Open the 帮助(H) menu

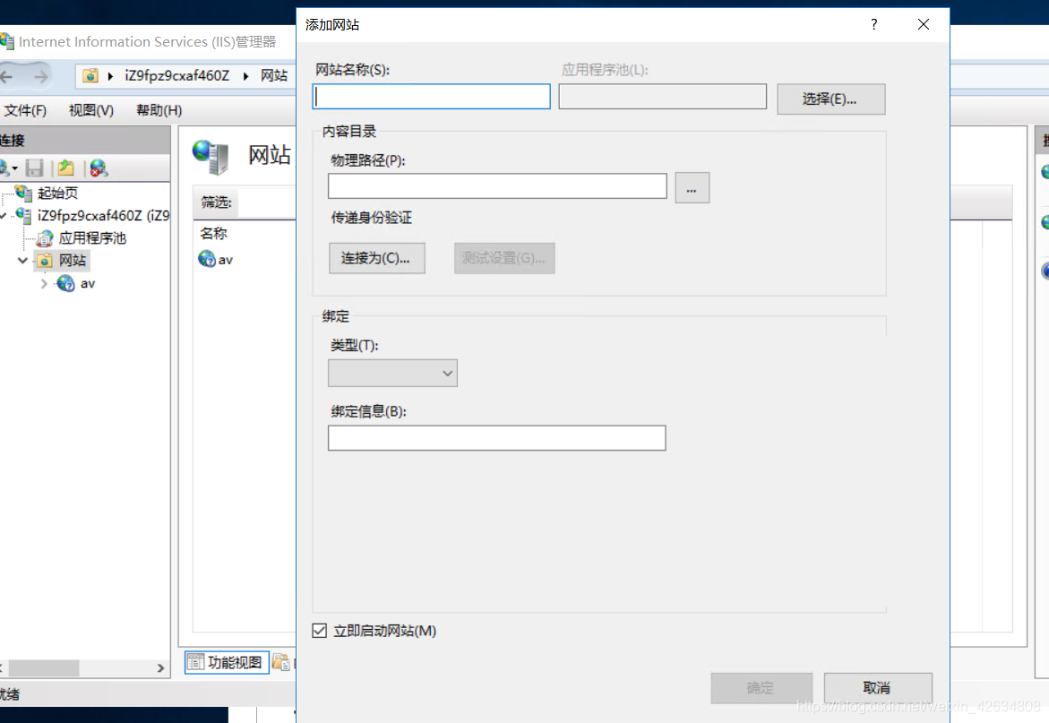click(x=159, y=110)
